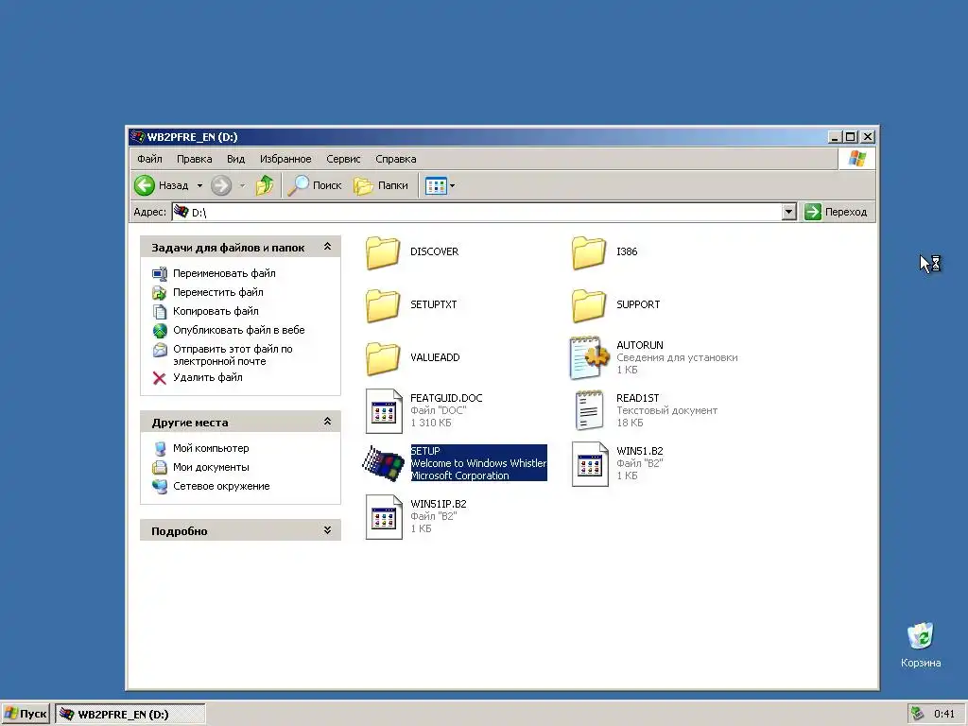Screen dimensions: 968x726
Task: Open the Справка menu
Action: 396,159
